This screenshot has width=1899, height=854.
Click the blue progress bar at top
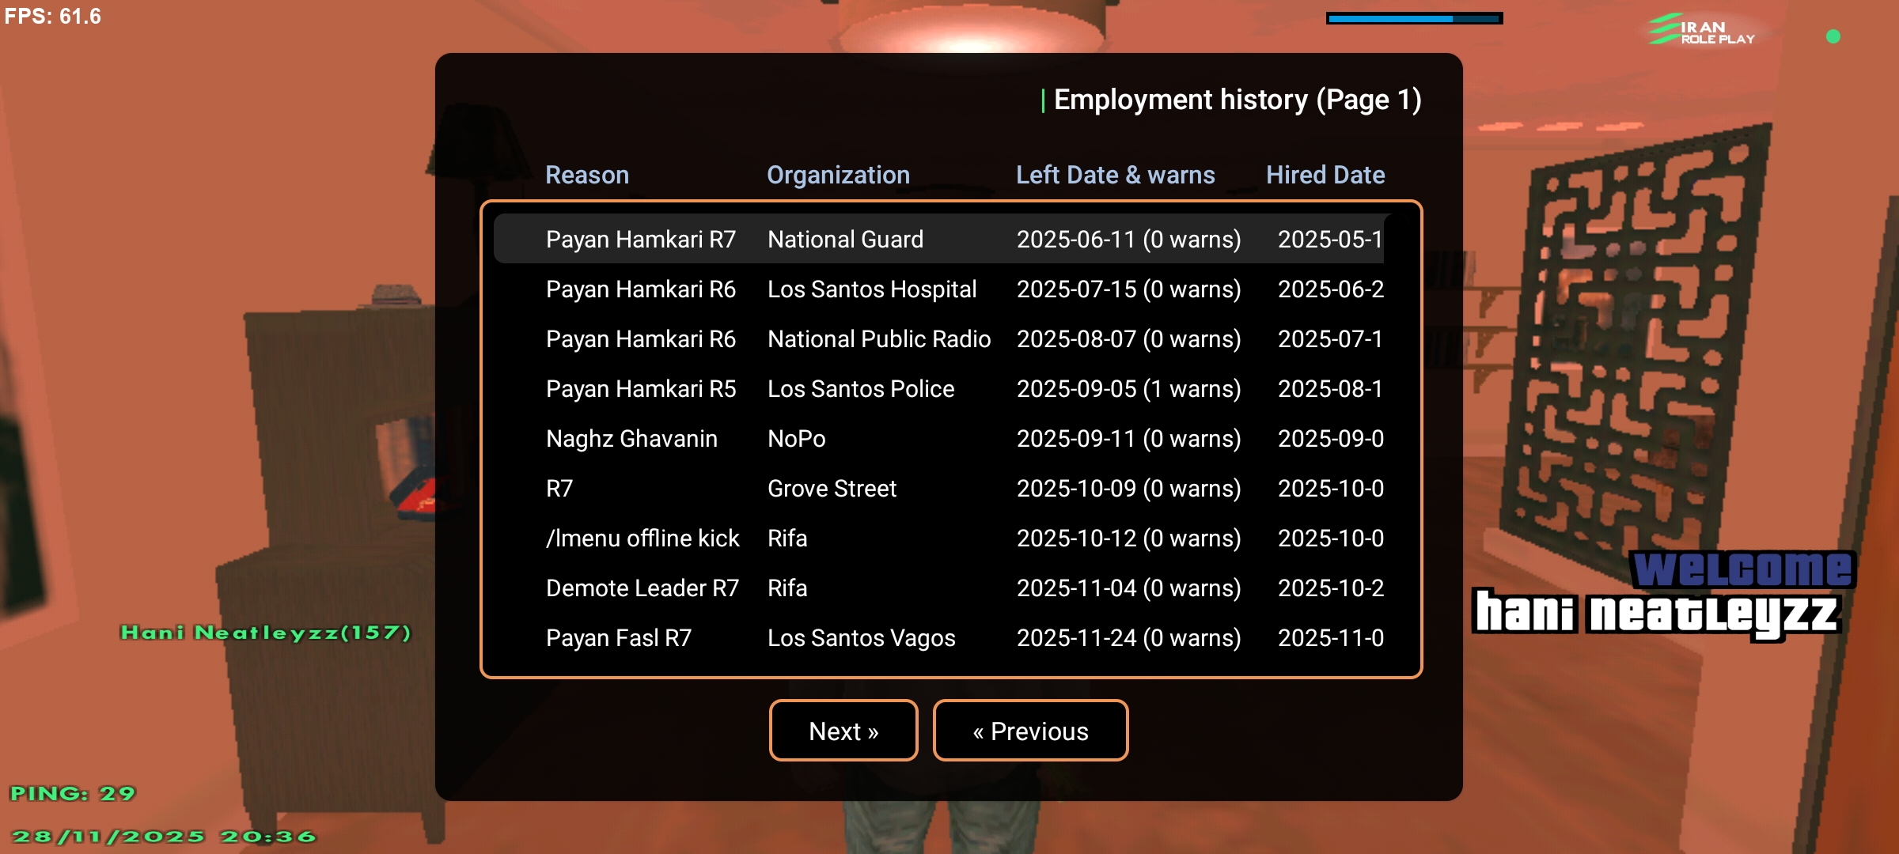1414,18
